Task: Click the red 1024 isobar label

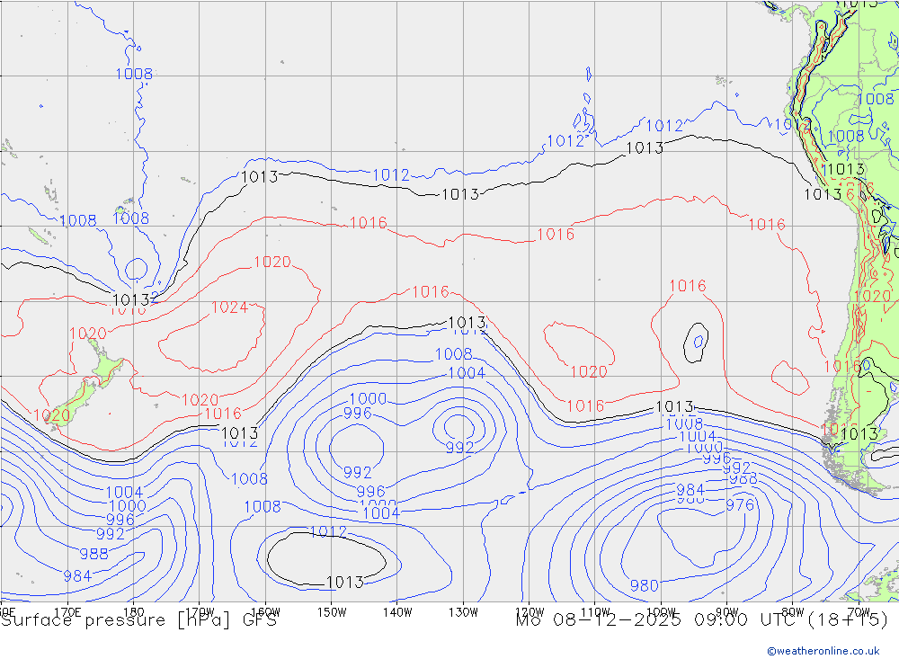Action: (229, 307)
